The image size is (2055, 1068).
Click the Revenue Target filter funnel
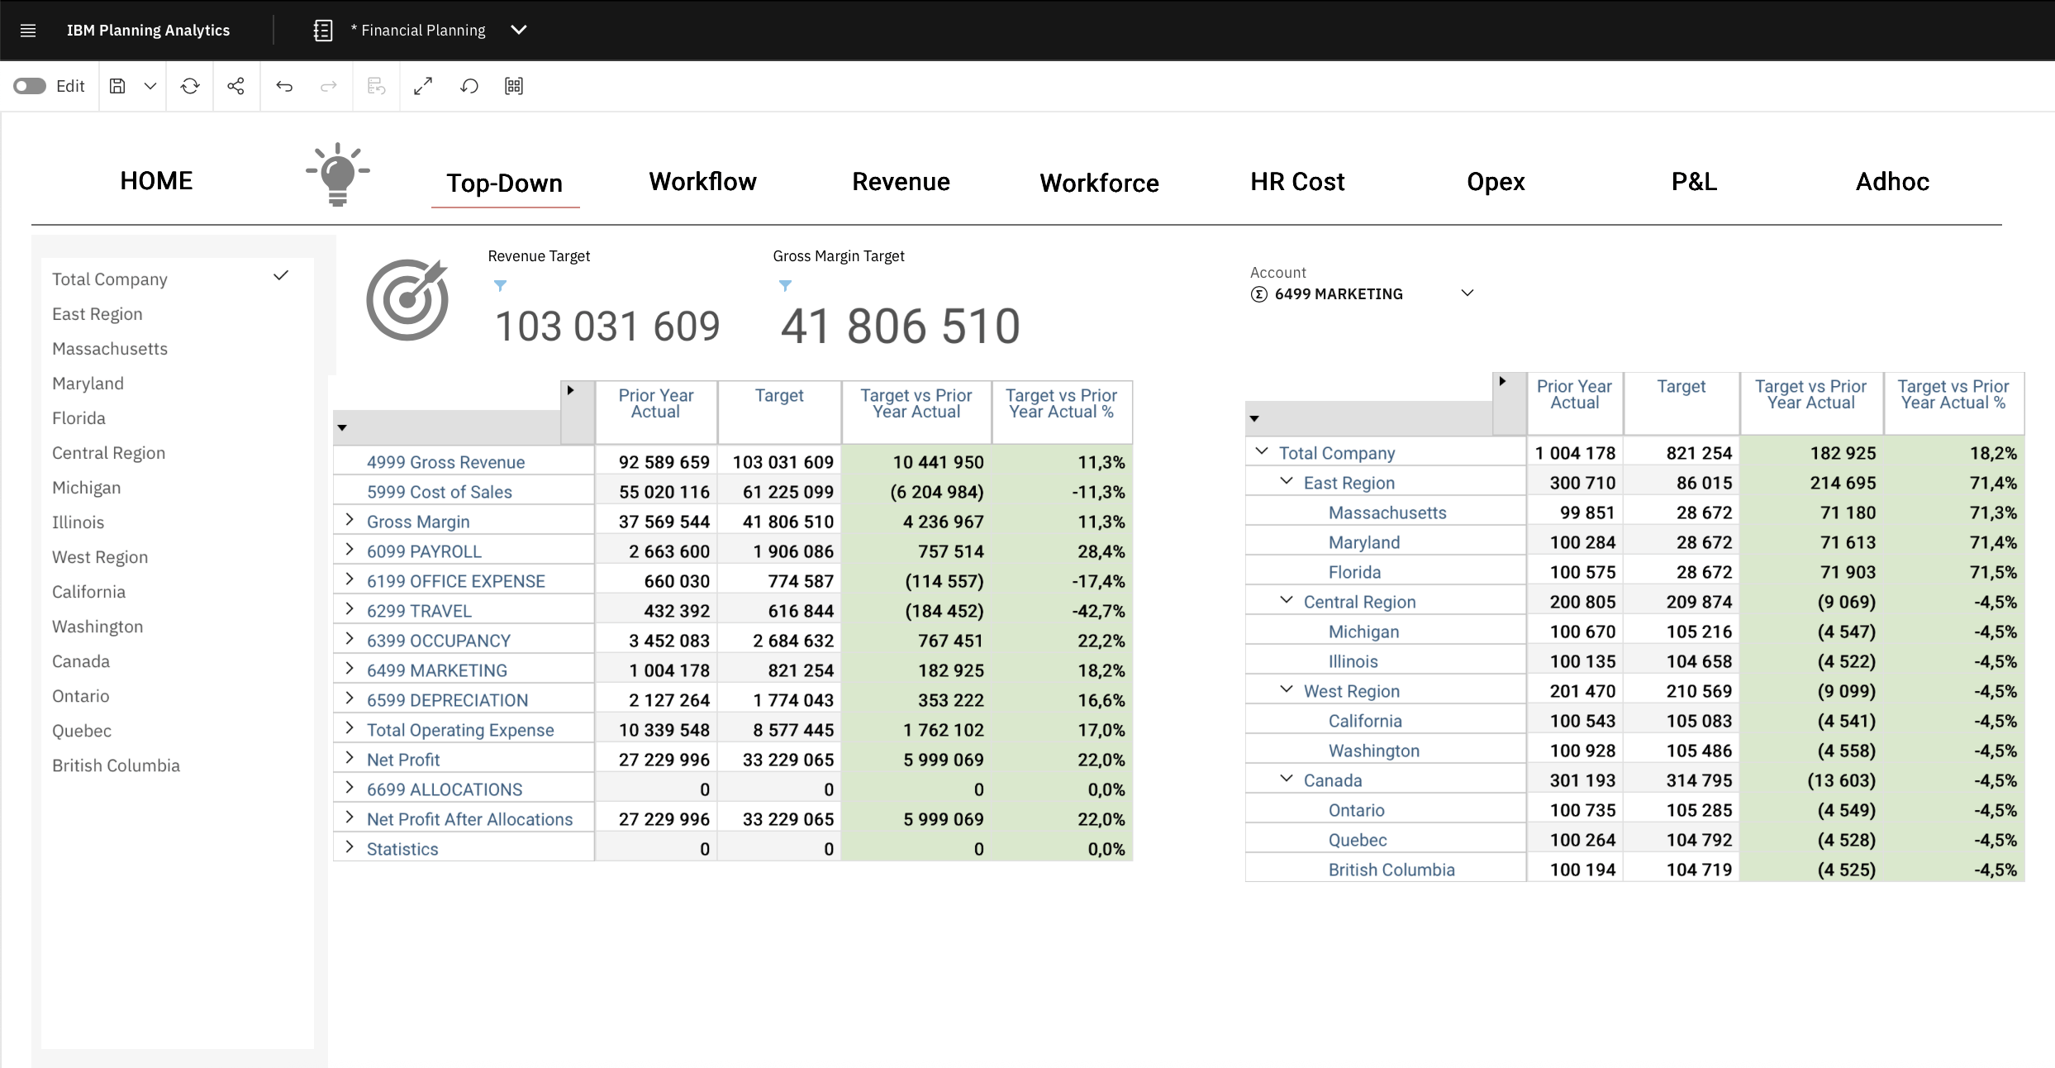[x=500, y=285]
